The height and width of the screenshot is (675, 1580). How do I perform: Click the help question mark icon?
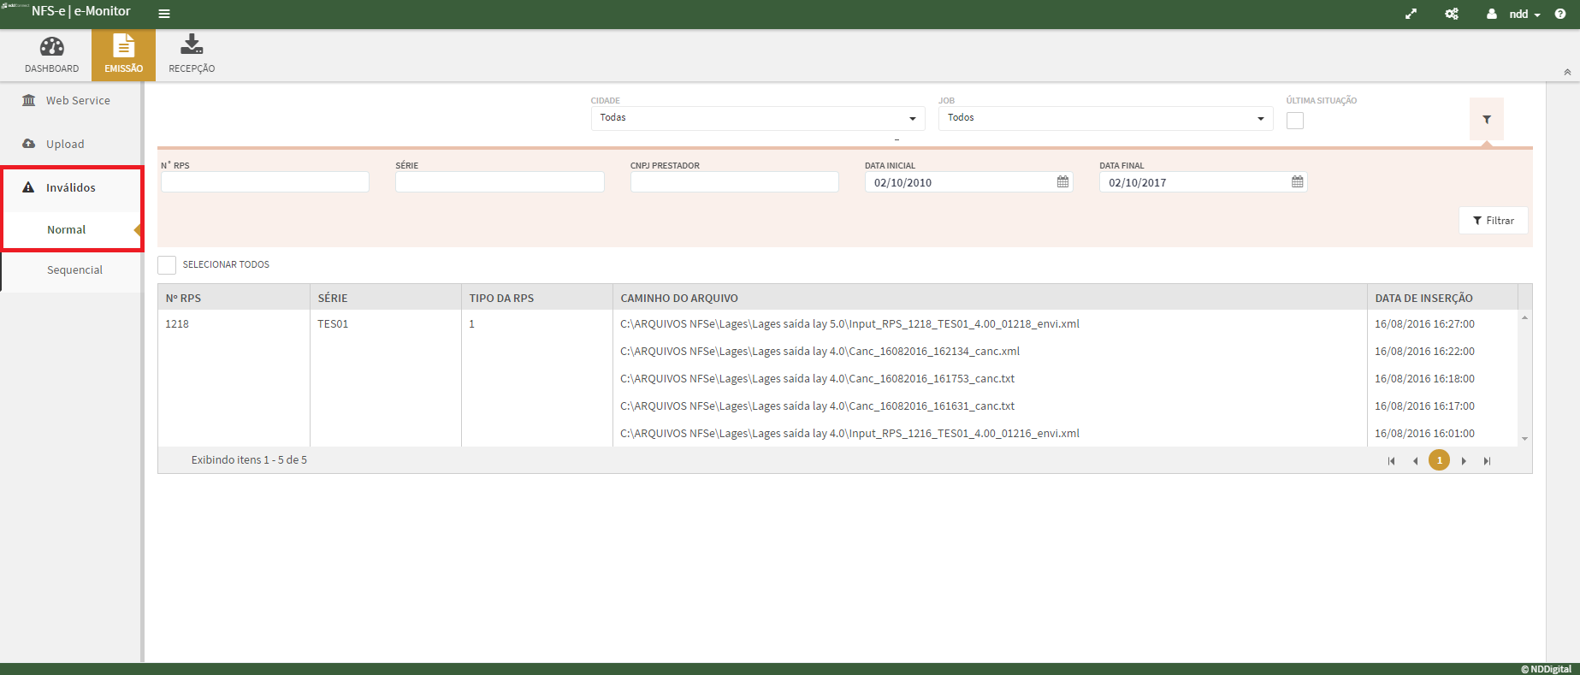pyautogui.click(x=1560, y=14)
